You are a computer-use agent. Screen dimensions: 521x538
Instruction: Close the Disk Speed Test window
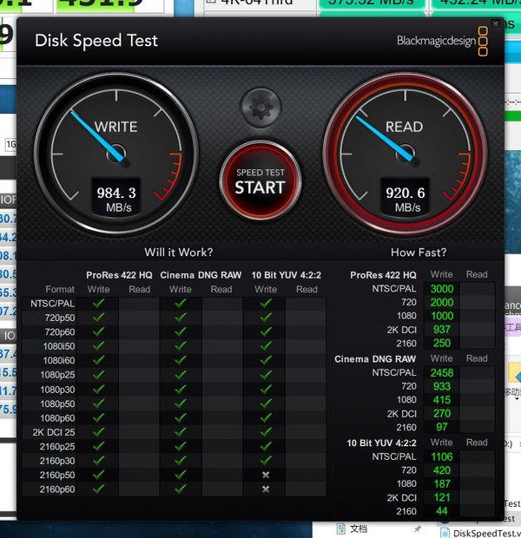[x=495, y=23]
